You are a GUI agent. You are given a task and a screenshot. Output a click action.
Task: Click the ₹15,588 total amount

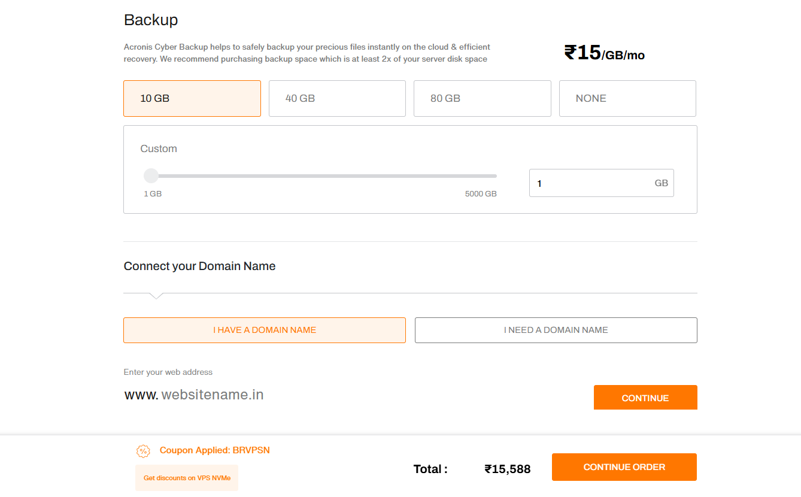(508, 469)
